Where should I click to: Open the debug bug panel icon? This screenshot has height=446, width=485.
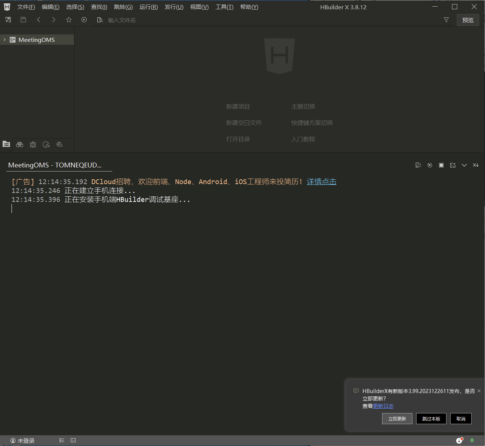click(33, 144)
